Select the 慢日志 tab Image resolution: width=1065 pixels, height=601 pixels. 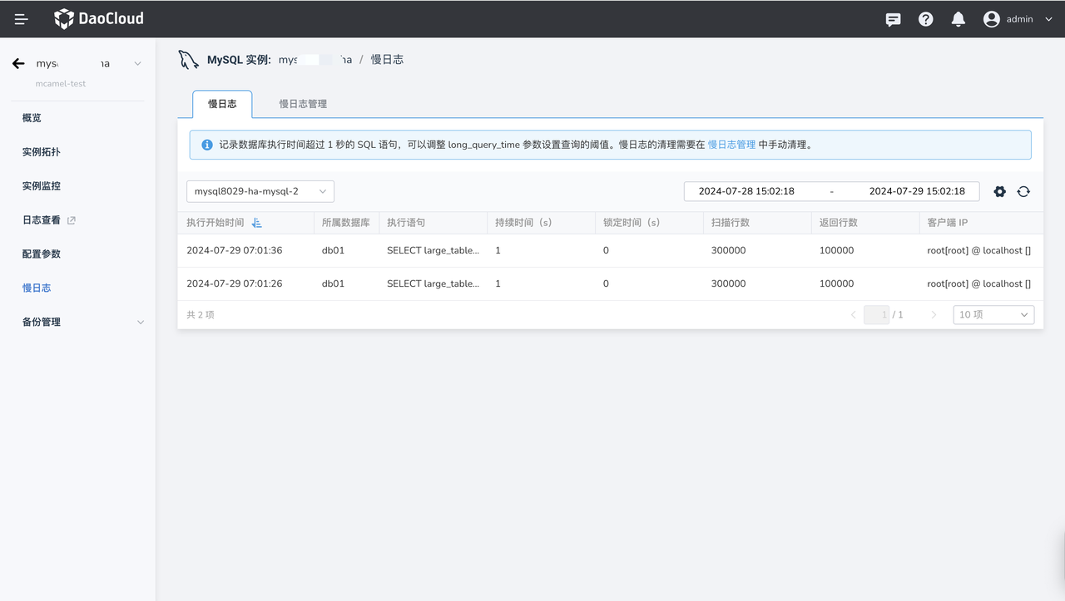(222, 104)
